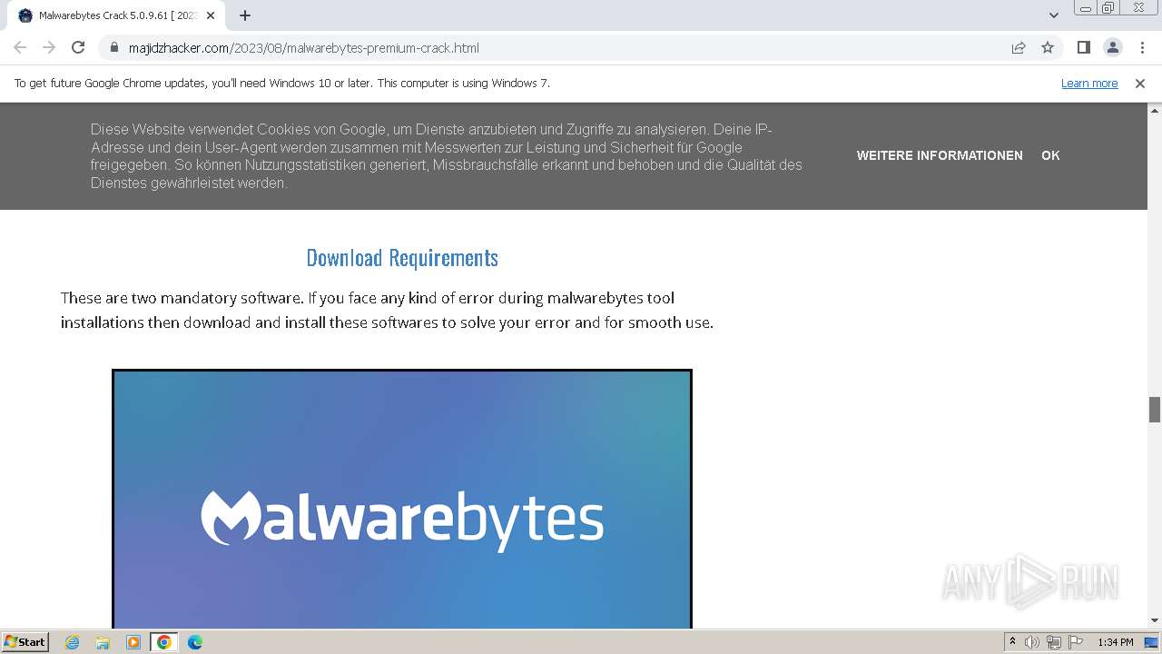View site information lock icon
This screenshot has height=654, width=1162.
(113, 47)
